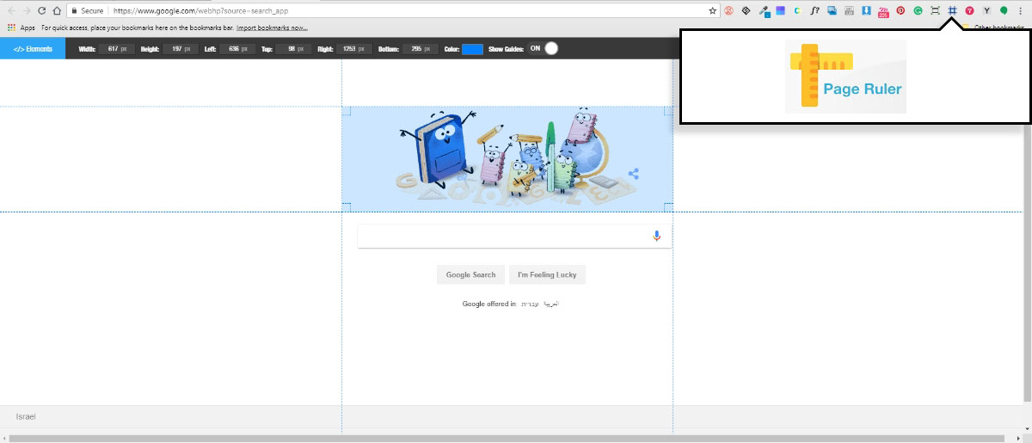The image size is (1032, 443).
Task: Launch the f? font identifier extension
Action: (814, 11)
